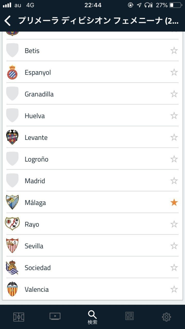Open the settings gear tab
The image size is (185, 329).
pos(166,317)
